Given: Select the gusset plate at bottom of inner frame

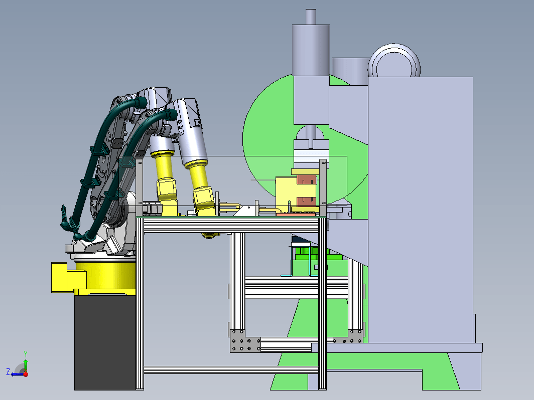Looking at the screenshot, I should click(245, 341).
